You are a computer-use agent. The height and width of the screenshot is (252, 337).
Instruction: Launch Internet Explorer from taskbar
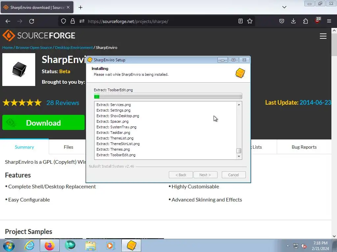tap(29, 245)
